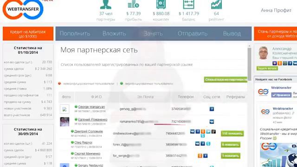The height and width of the screenshot is (167, 297).
Task: View the rating chart icon
Action: pos(216,4)
